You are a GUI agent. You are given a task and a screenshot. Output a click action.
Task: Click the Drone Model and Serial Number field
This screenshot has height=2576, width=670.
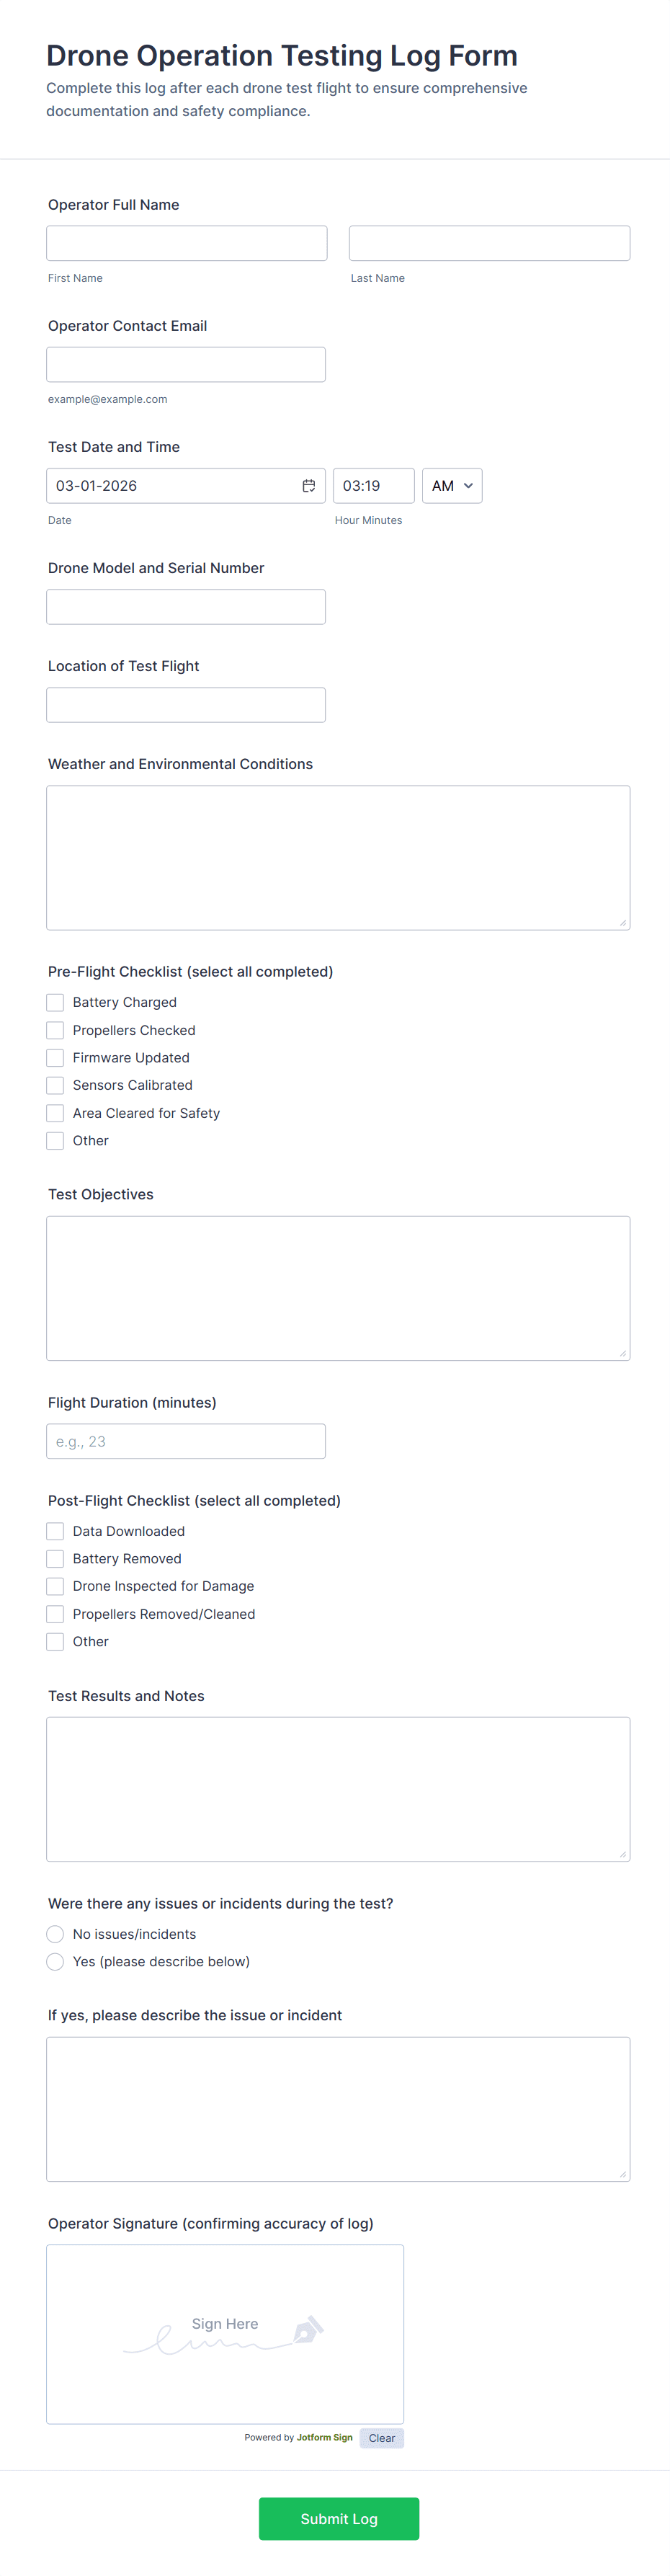186,607
